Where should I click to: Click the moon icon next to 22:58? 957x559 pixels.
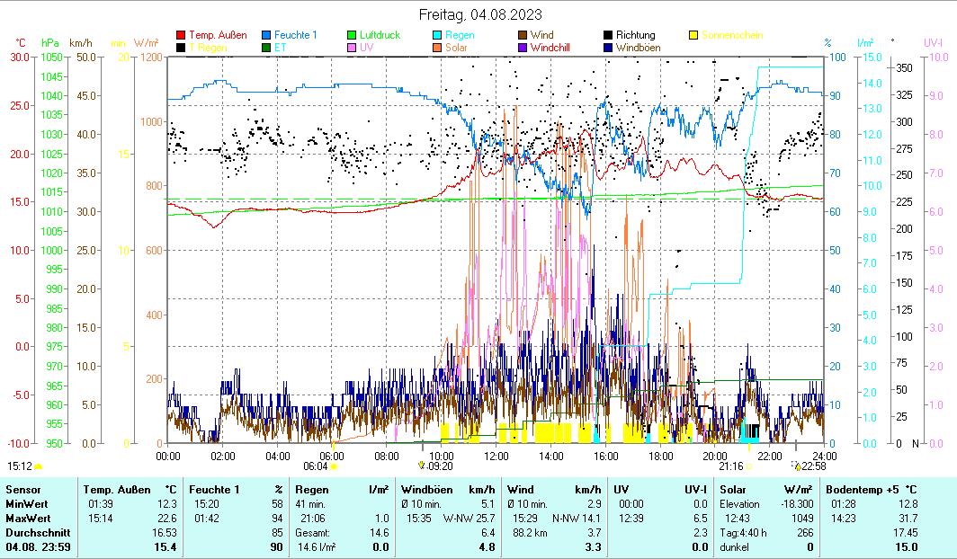pos(797,466)
